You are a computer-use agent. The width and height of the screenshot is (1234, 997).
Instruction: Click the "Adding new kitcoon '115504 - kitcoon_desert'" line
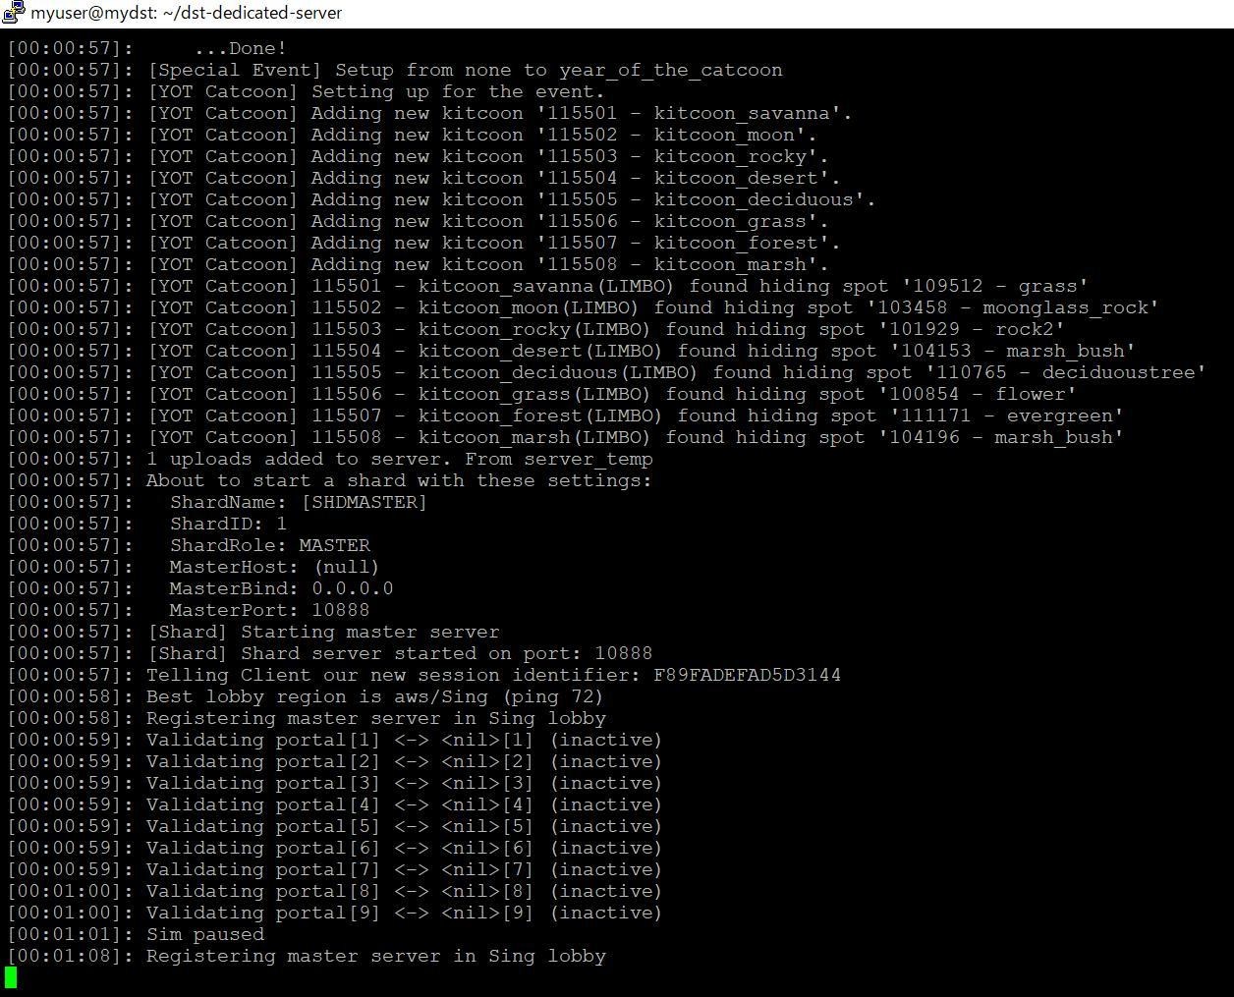pyautogui.click(x=424, y=178)
